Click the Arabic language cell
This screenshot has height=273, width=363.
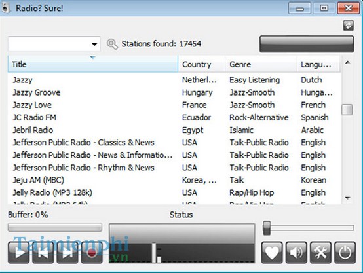(312, 130)
